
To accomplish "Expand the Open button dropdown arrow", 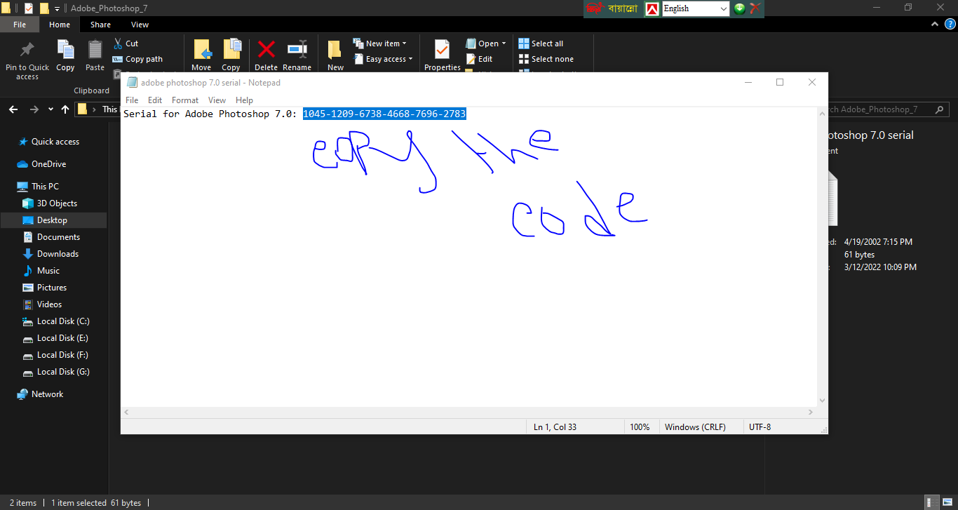I will [504, 43].
